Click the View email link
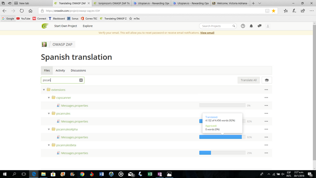Screen dimensions: 316x178 (x=207, y=33)
